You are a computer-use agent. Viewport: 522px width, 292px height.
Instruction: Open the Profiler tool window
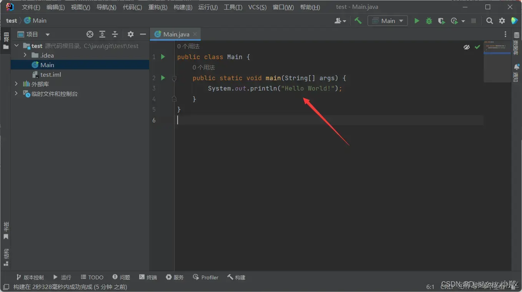[x=206, y=277]
